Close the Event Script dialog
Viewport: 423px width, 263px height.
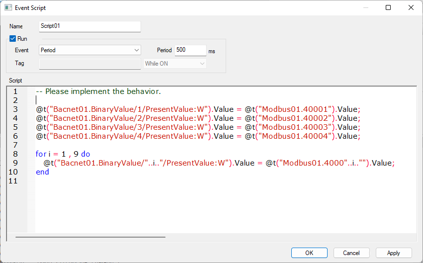pos(411,8)
